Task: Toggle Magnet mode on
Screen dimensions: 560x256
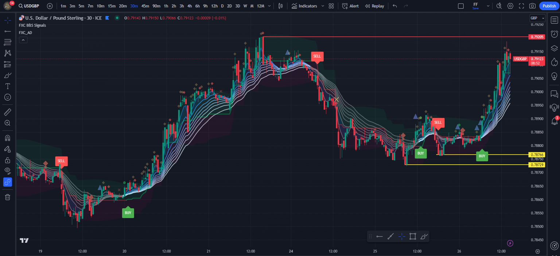Action: click(7, 138)
